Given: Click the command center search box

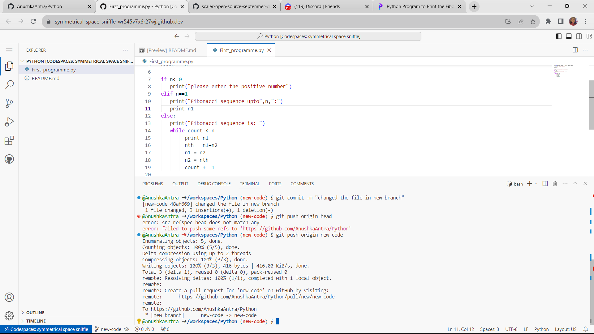Looking at the screenshot, I should [x=308, y=36].
